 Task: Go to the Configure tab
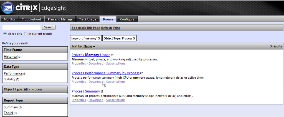click(x=127, y=19)
